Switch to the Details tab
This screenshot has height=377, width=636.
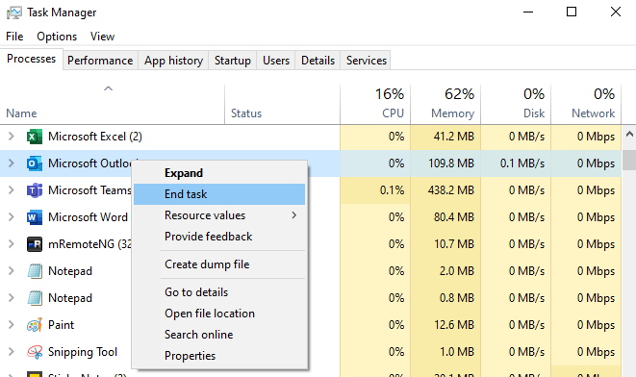(318, 61)
